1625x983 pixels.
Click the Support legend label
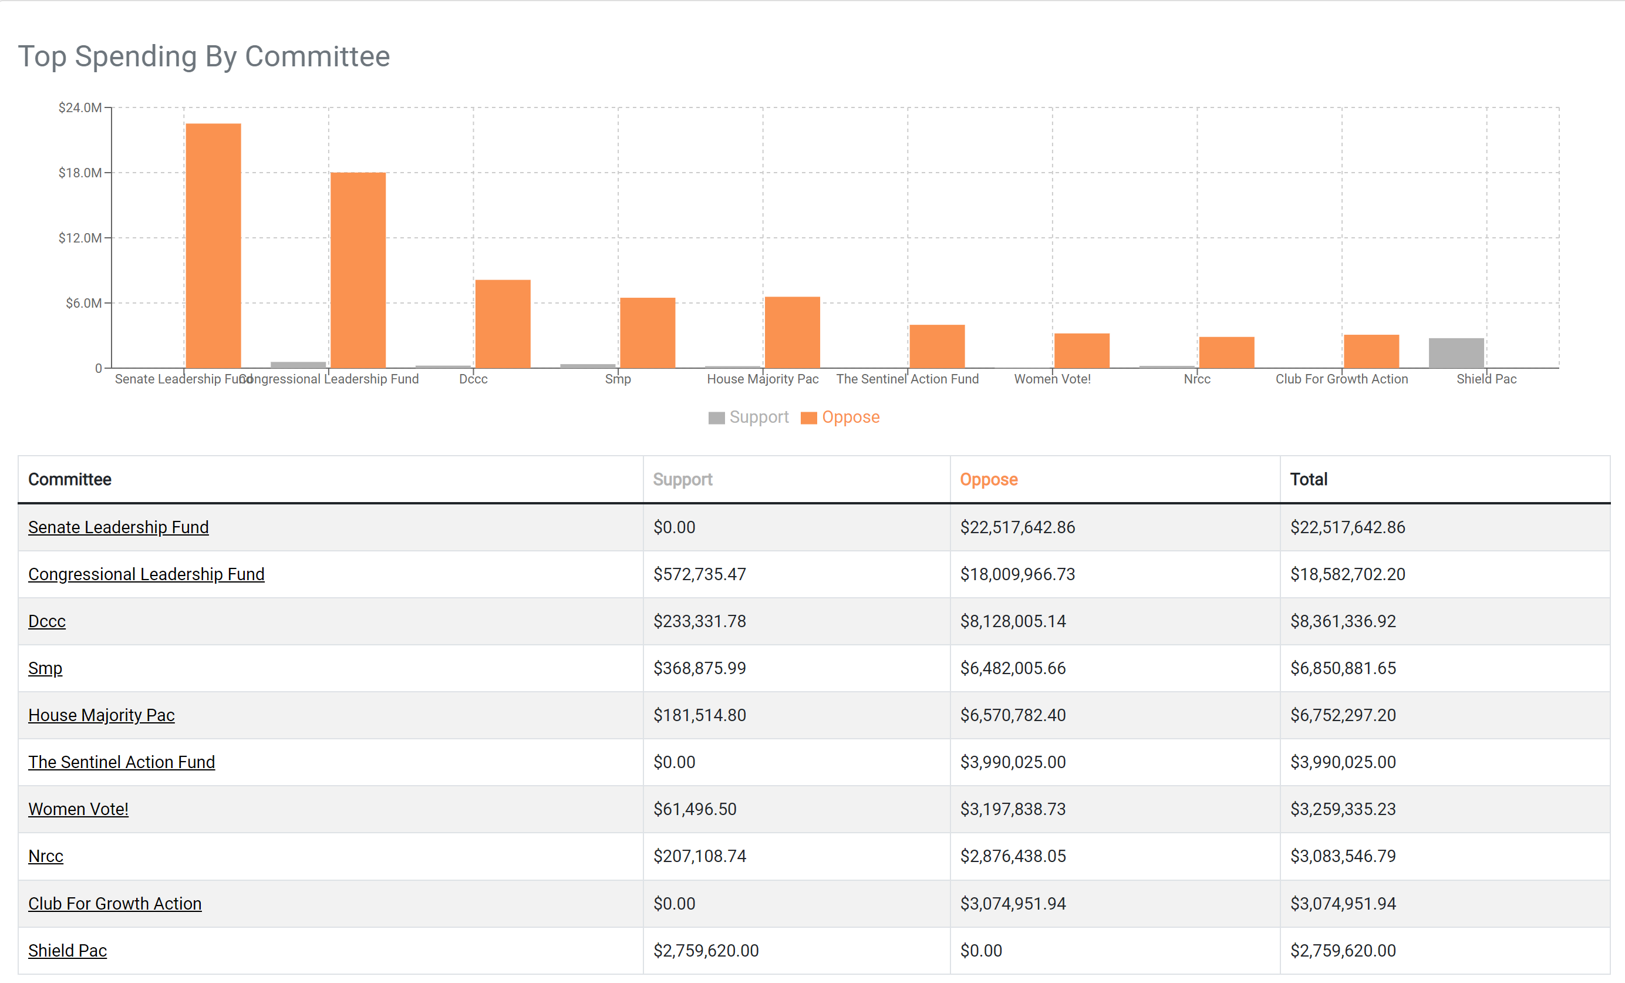coord(759,417)
